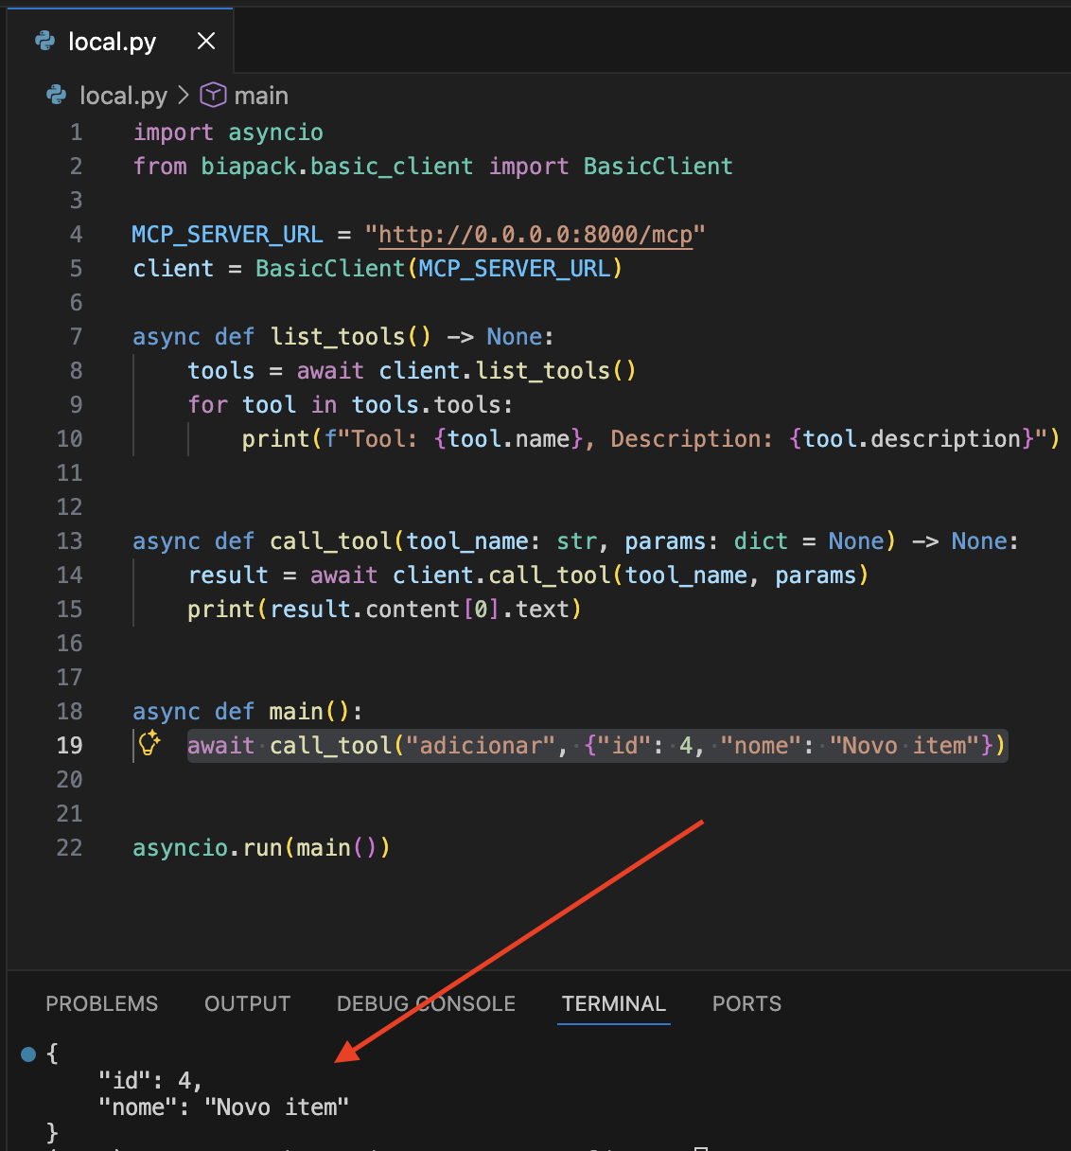Click the Python icon in local.py tab
Screen dimensions: 1071x1151
click(x=44, y=41)
